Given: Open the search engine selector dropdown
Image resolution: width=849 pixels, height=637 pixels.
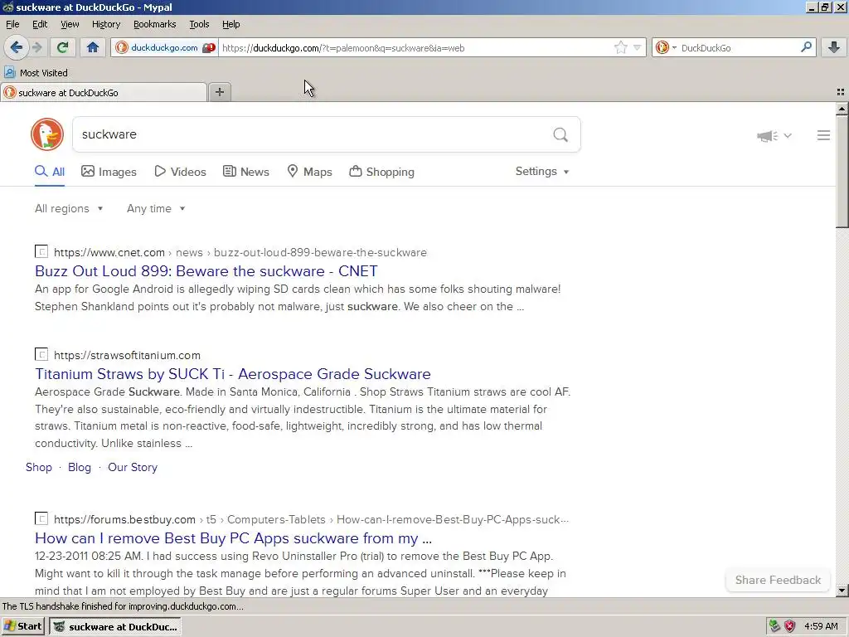Looking at the screenshot, I should click(666, 47).
